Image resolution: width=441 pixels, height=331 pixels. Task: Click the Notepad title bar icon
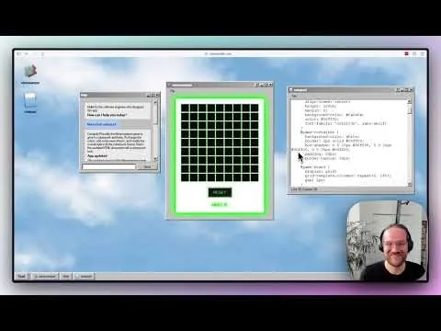pos(291,90)
